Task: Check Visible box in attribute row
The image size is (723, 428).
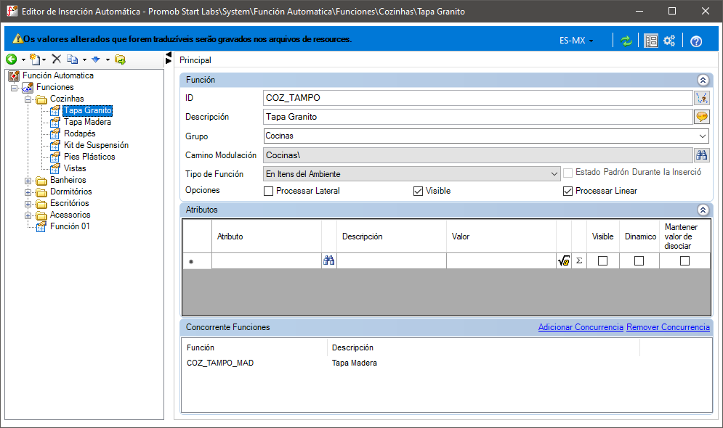Action: click(602, 261)
